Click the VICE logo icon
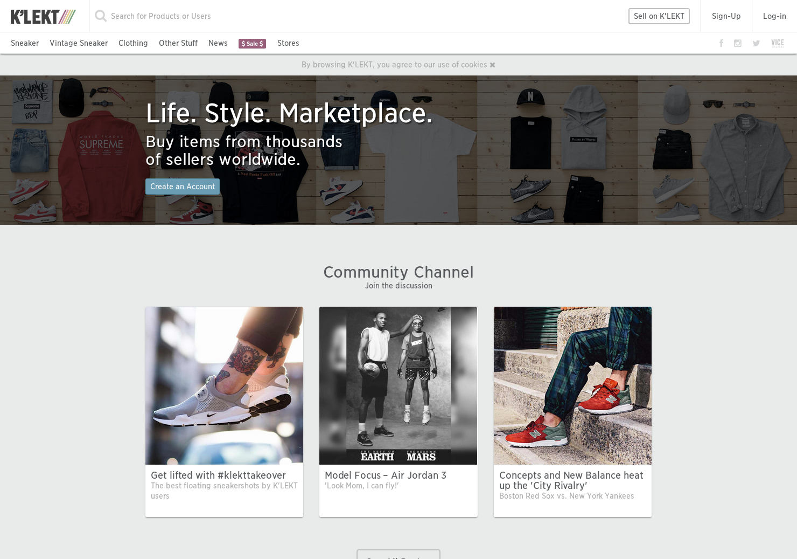 778,43
